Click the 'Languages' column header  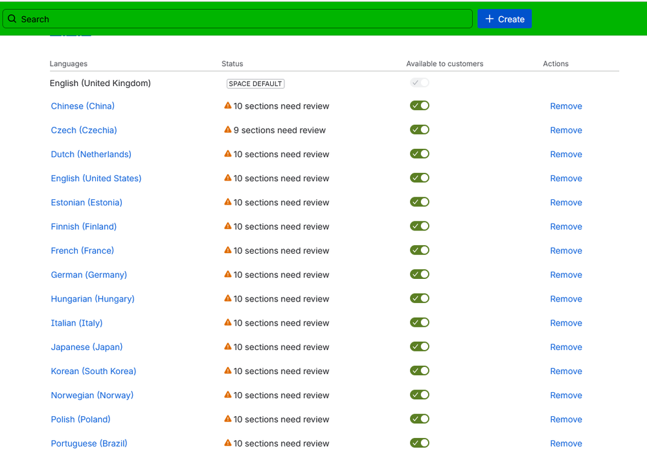click(69, 64)
